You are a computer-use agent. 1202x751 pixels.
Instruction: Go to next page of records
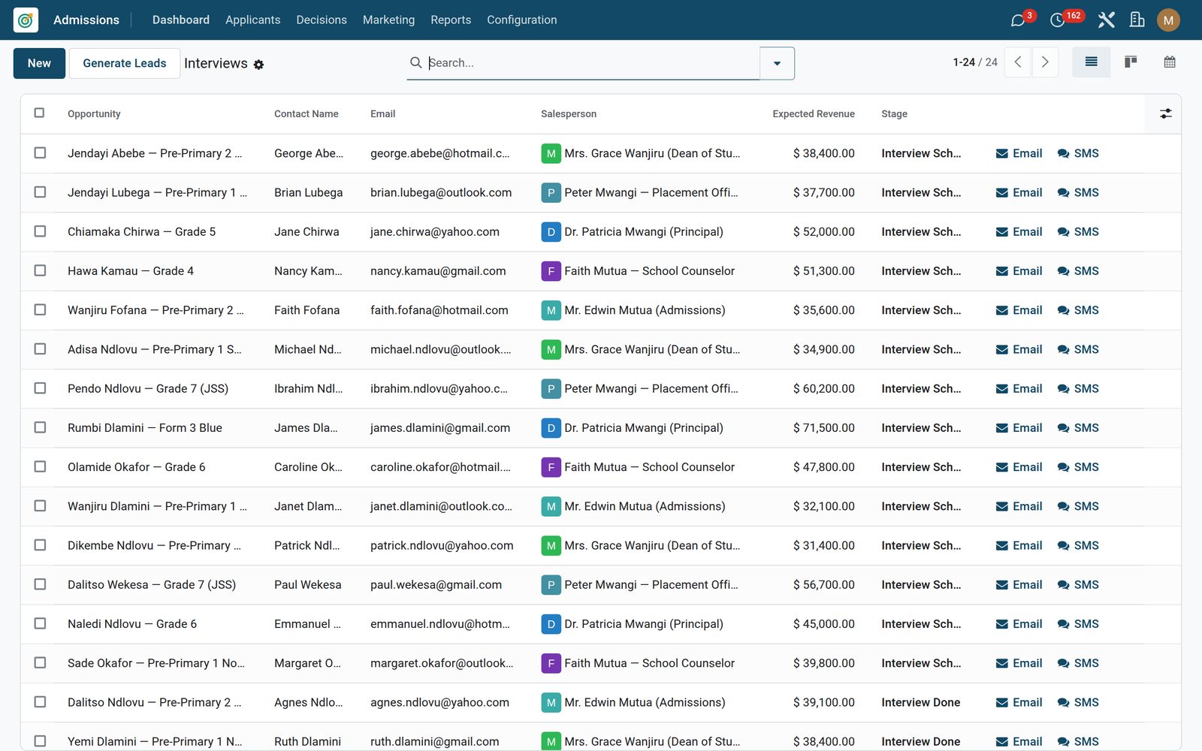tap(1045, 62)
